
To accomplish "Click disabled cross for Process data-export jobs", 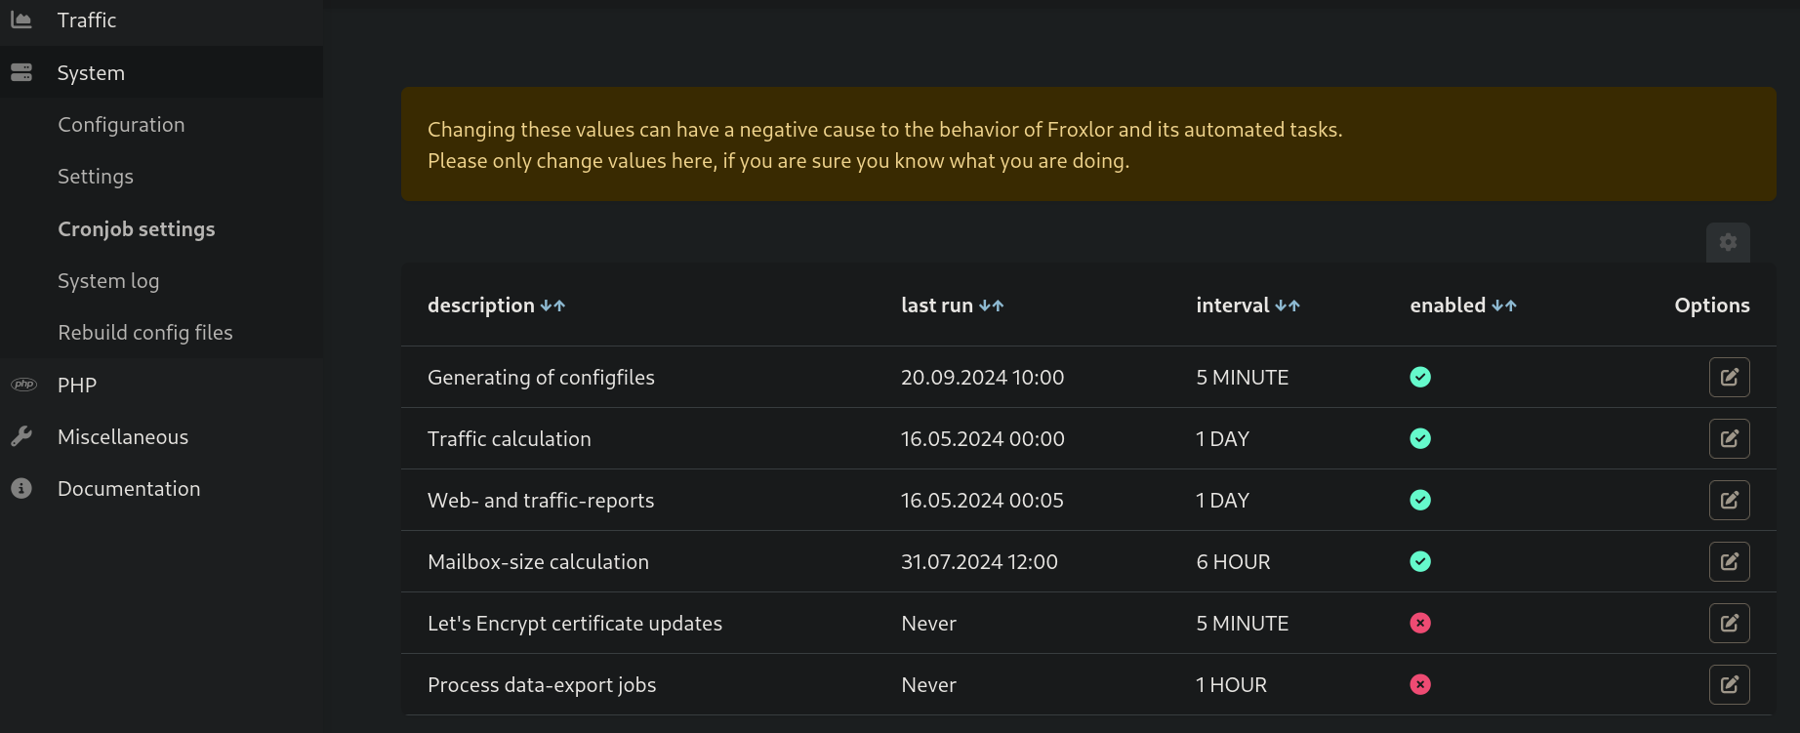I will 1420,684.
